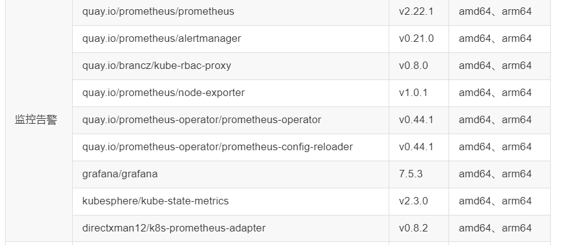Viewport: 562px width, 245px height.
Task: Click v0.44.1 in the prometheus-config-reloader row
Action: click(416, 147)
